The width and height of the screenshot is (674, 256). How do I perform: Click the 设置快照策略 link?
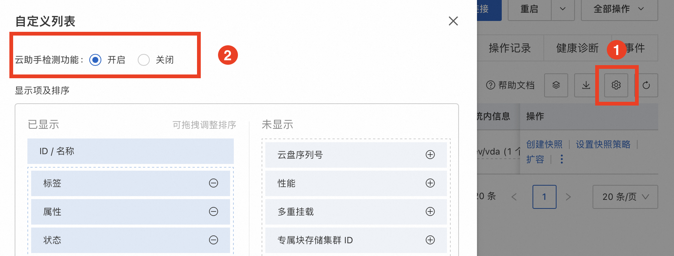point(603,144)
